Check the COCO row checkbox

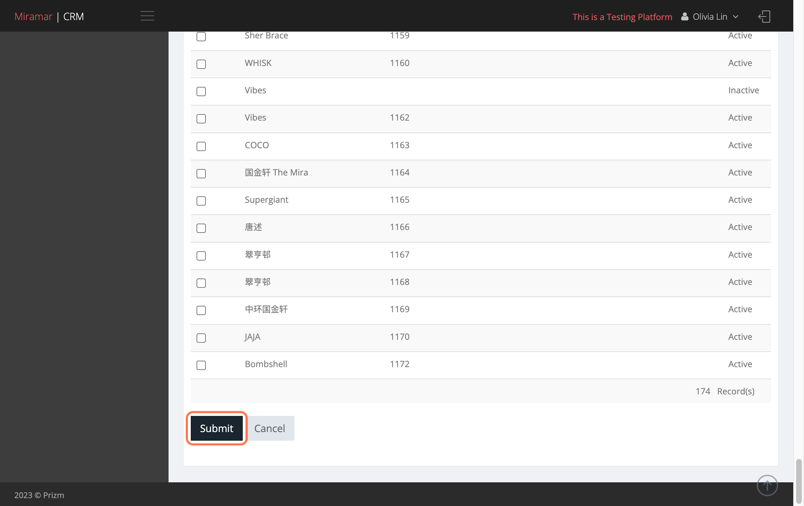click(x=201, y=146)
